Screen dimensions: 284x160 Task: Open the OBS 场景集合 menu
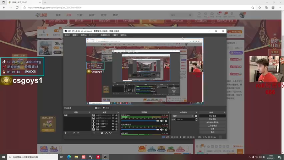point(105,35)
